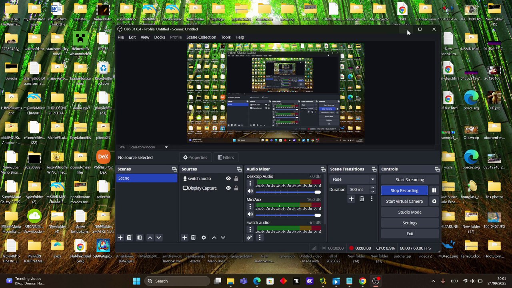The image size is (512, 288).
Task: Open the Edit menu
Action: pos(132,37)
